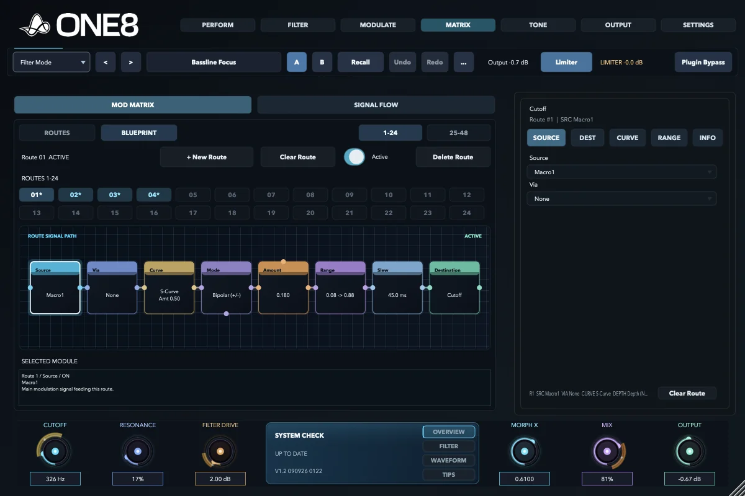The image size is (745, 496).
Task: Toggle Plugin Bypass
Action: click(703, 62)
